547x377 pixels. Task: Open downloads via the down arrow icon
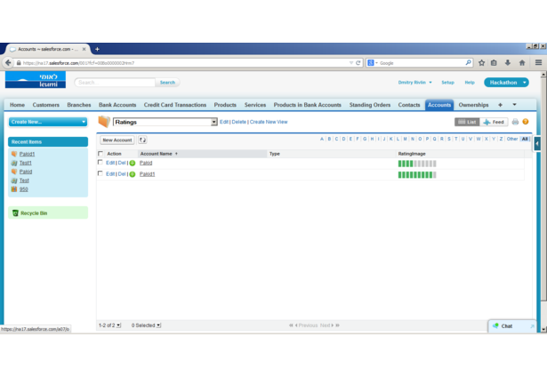pyautogui.click(x=508, y=63)
